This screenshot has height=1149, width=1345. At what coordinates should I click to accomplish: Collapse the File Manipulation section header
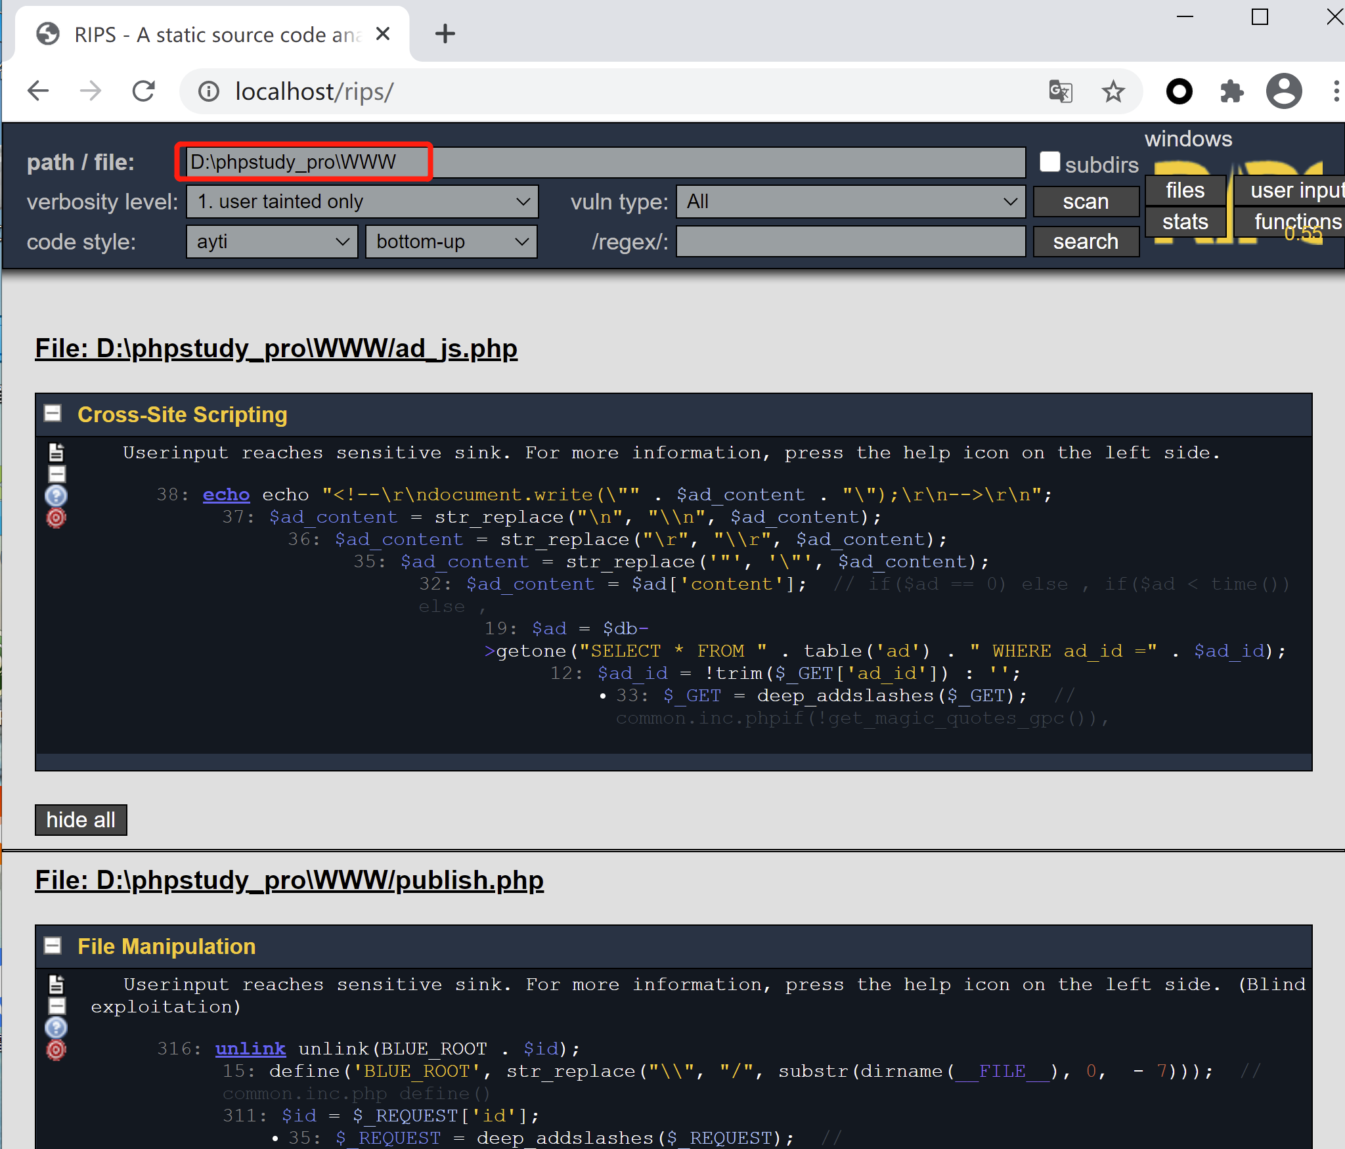(x=52, y=946)
